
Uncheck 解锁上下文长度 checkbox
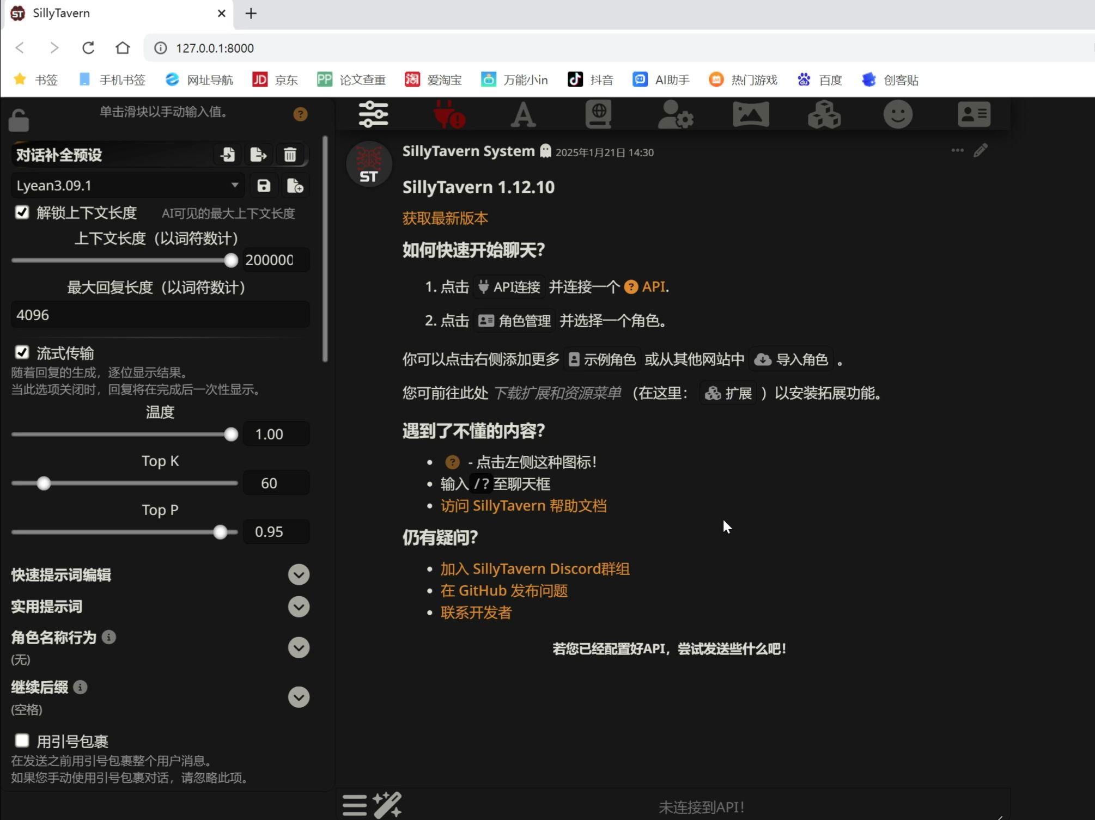coord(22,212)
